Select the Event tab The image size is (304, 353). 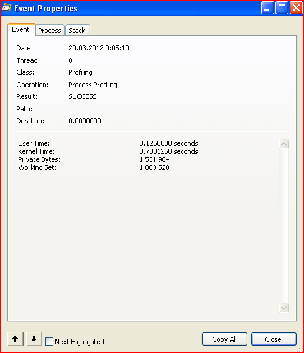pyautogui.click(x=21, y=29)
